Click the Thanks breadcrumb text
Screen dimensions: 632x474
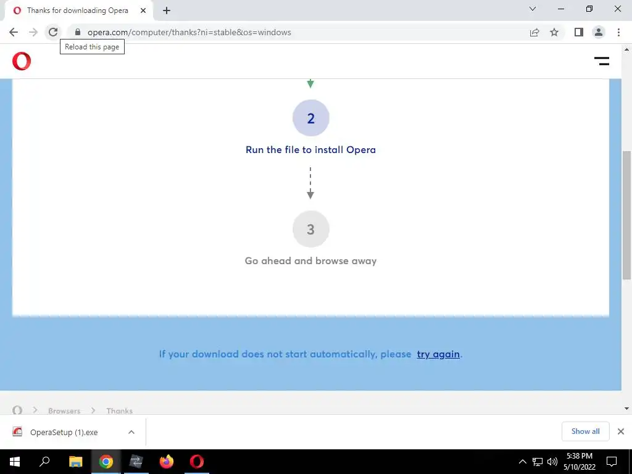(x=119, y=410)
